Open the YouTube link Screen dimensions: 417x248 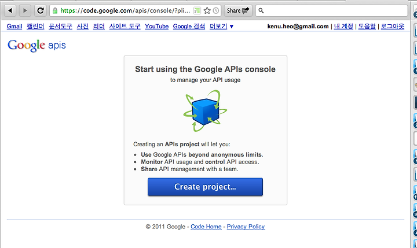tap(156, 26)
